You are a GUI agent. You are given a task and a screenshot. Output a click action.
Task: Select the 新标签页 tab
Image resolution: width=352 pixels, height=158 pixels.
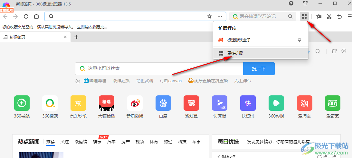[35, 37]
